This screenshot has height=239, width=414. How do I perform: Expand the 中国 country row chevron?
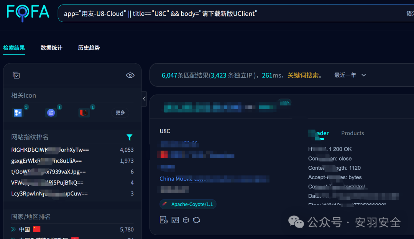coord(13,229)
